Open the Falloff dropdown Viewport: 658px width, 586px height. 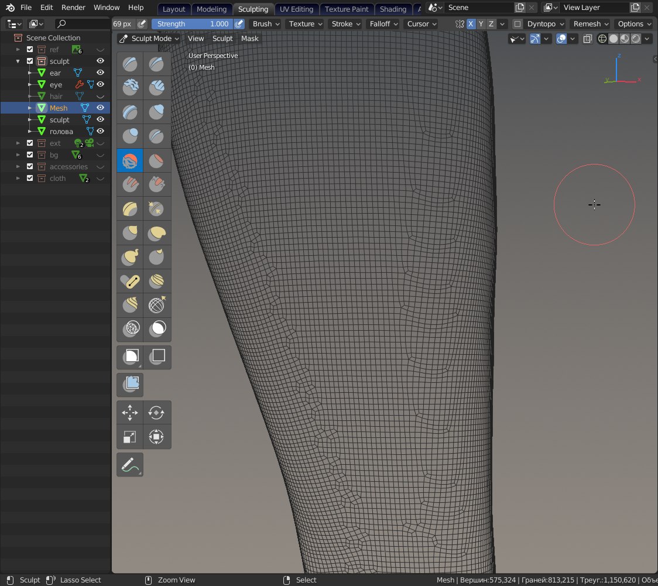[383, 24]
